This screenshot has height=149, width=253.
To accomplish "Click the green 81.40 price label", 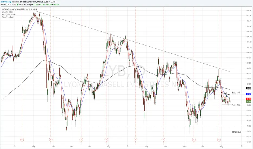I will (249, 102).
